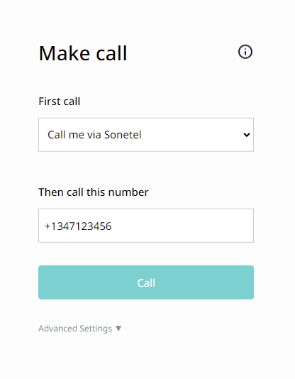Open the First call dropdown

[x=146, y=135]
